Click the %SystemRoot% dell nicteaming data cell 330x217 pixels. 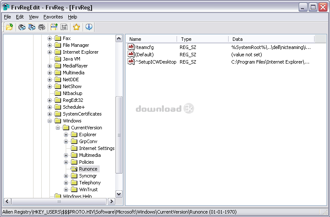click(271, 47)
